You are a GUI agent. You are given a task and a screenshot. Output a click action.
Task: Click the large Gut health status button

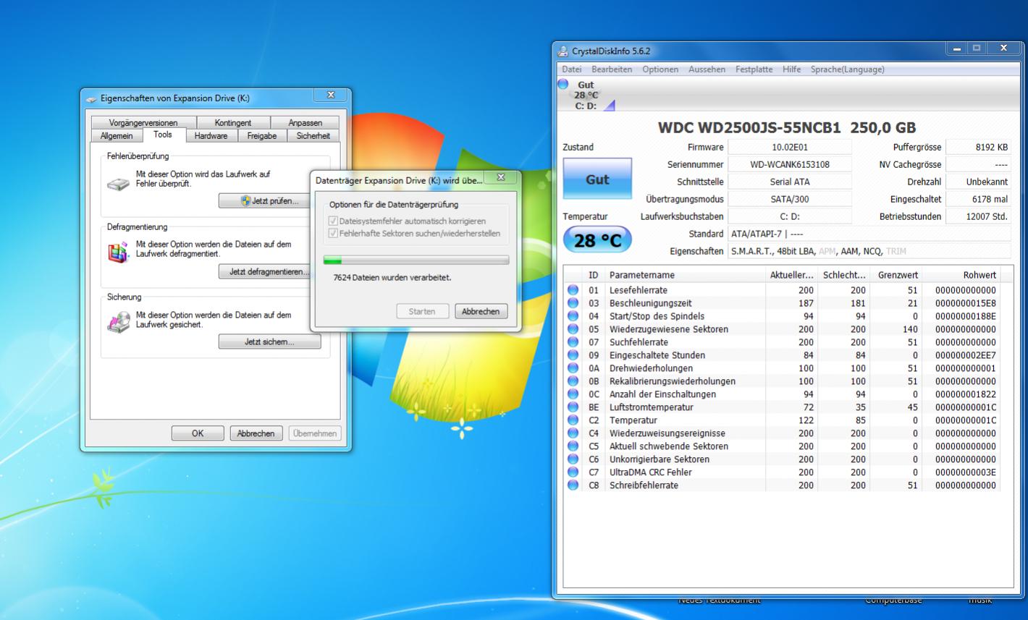(597, 179)
